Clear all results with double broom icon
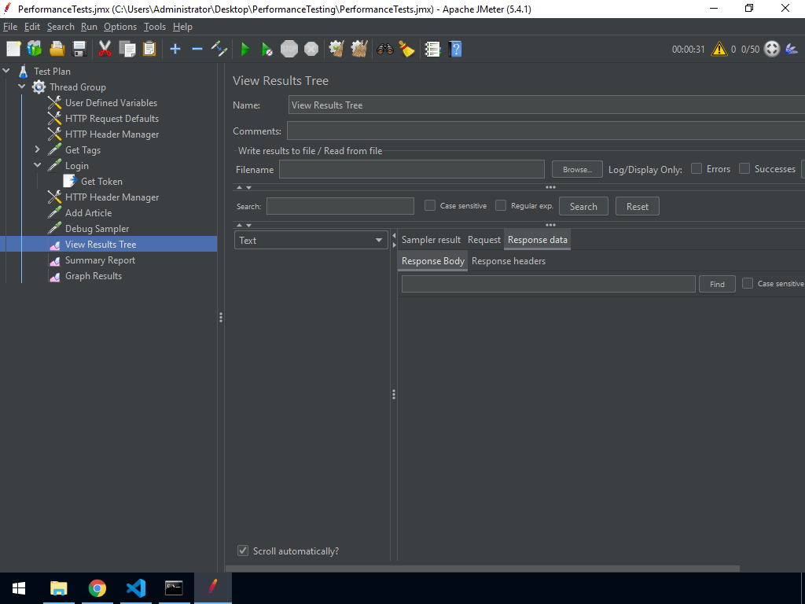805x604 pixels. coord(358,49)
